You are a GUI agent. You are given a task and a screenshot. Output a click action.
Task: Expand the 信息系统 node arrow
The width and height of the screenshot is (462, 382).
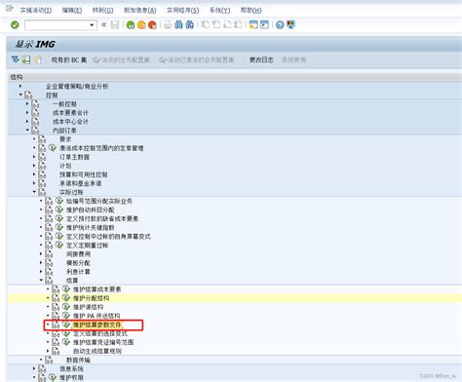[34, 368]
